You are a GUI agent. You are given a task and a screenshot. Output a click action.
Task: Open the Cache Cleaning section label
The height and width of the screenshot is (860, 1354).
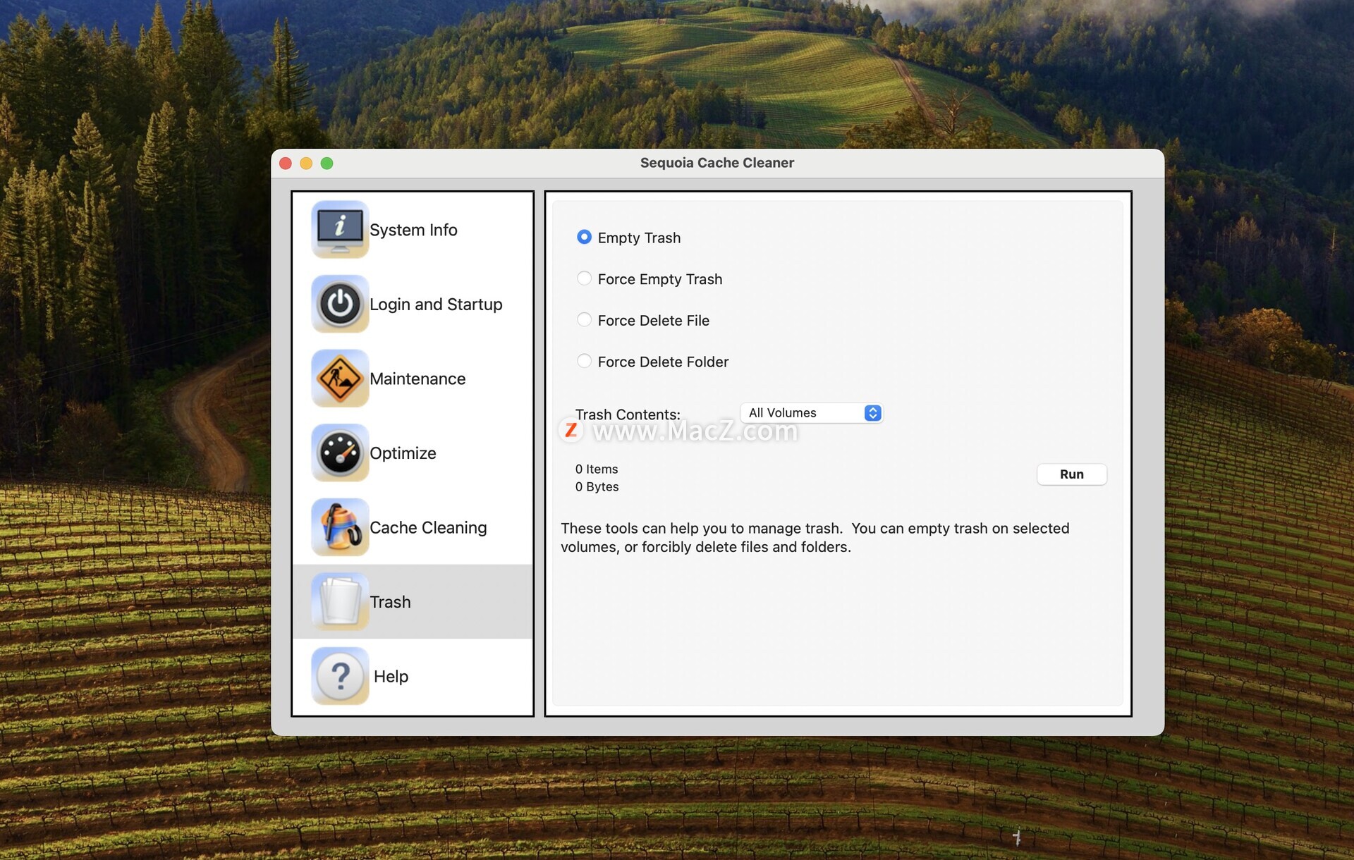click(428, 527)
